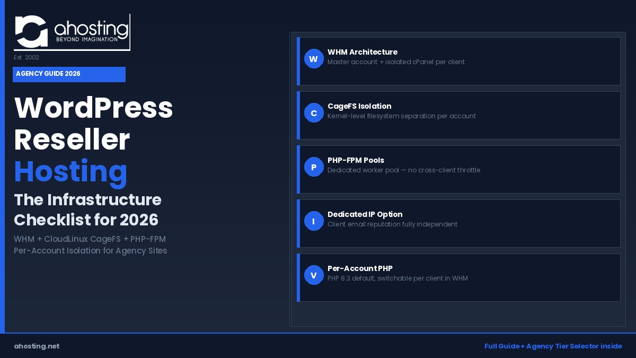The image size is (636, 358).
Task: Open Full Guide + Agency Tier Selector link
Action: [x=553, y=346]
